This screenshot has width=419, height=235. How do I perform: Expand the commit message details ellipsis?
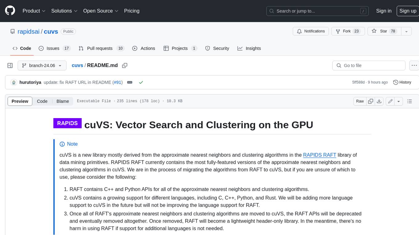click(x=130, y=82)
